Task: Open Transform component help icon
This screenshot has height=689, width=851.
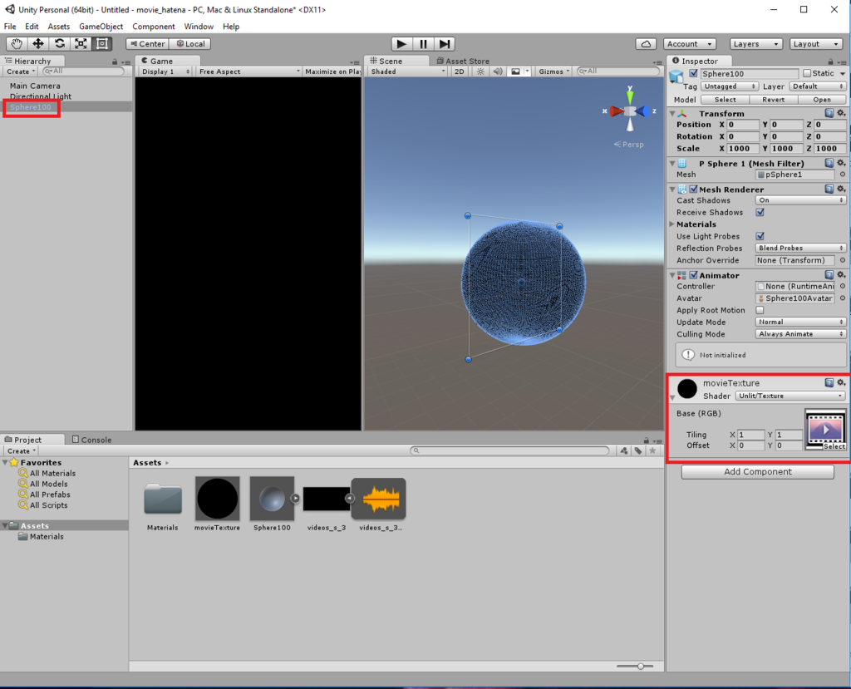Action: (x=829, y=113)
